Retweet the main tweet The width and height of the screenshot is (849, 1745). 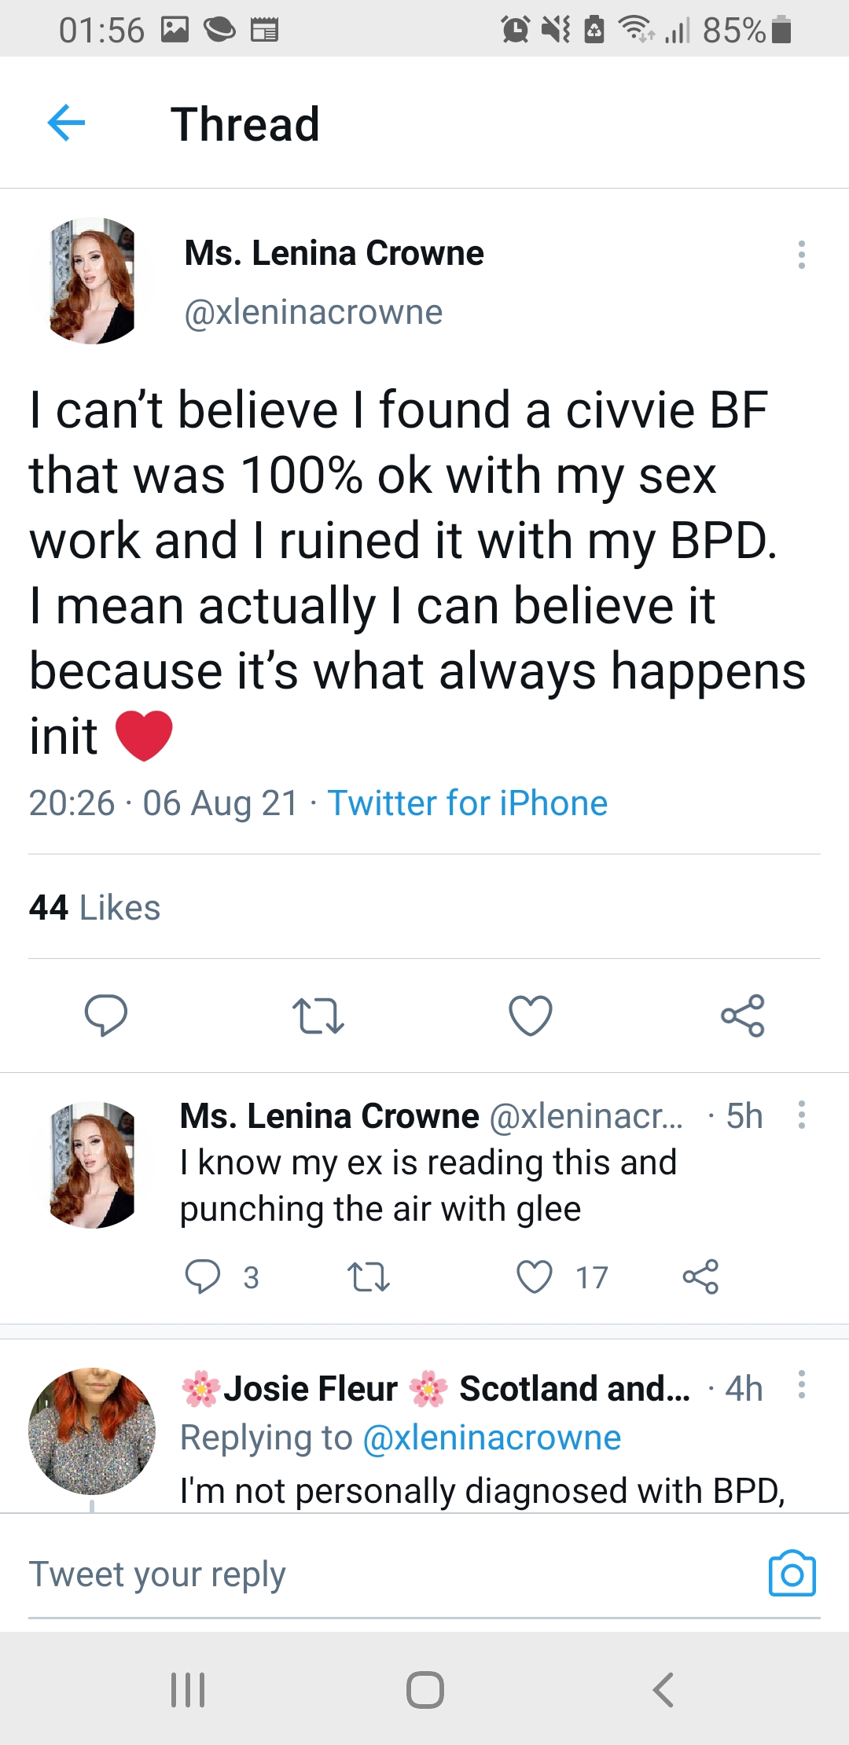[318, 1015]
